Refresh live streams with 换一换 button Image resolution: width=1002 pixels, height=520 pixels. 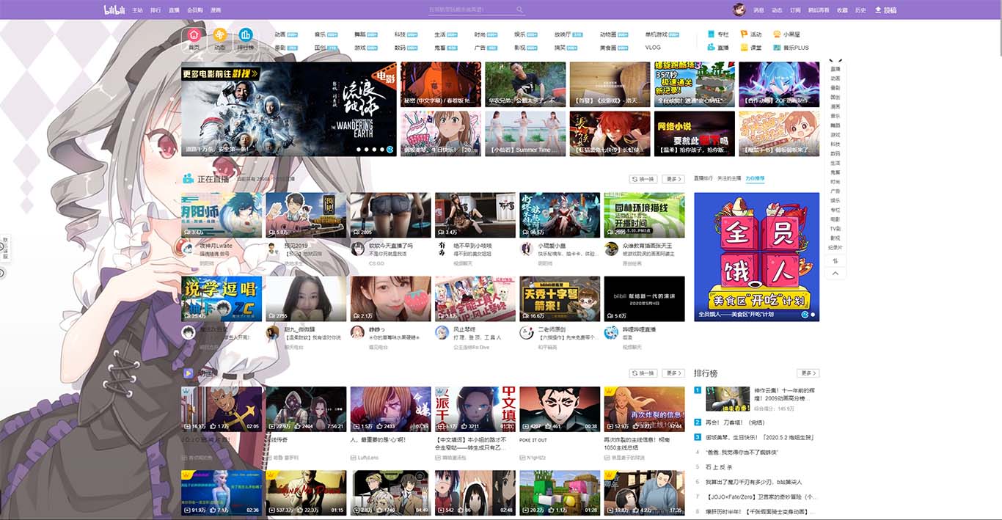click(x=643, y=179)
